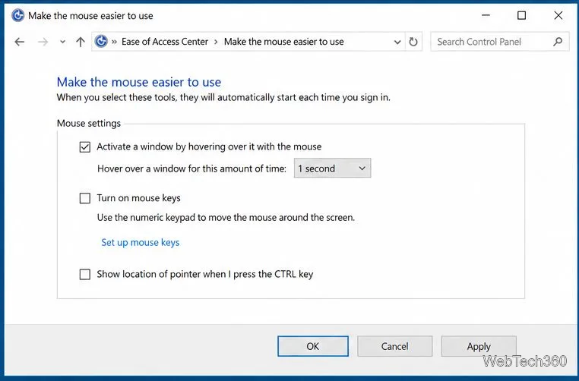Focus the Search Control Panel field

[x=500, y=42]
